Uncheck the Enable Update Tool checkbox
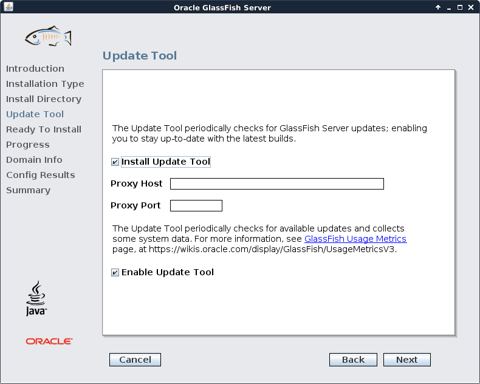This screenshot has height=384, width=480. [x=115, y=272]
